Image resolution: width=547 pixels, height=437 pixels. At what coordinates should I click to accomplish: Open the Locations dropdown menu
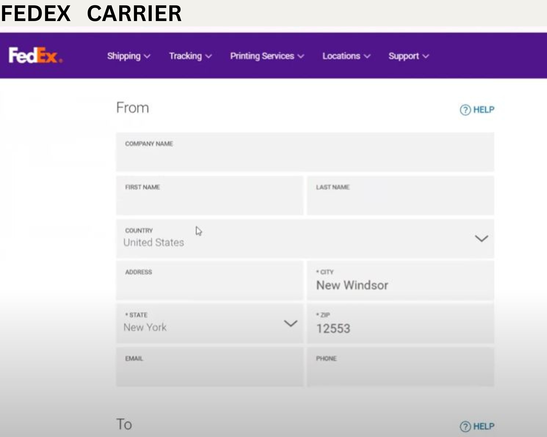point(346,56)
